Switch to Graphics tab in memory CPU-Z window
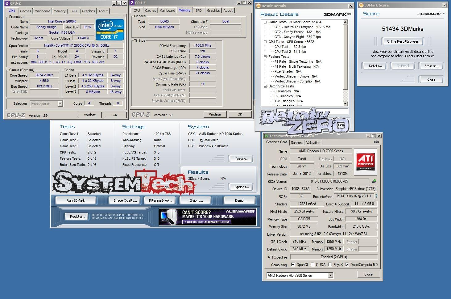The width and height of the screenshot is (451, 299). 213,11
